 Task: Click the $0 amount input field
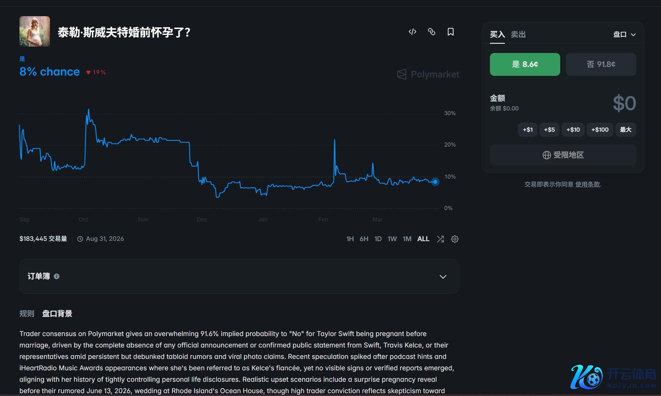click(623, 103)
